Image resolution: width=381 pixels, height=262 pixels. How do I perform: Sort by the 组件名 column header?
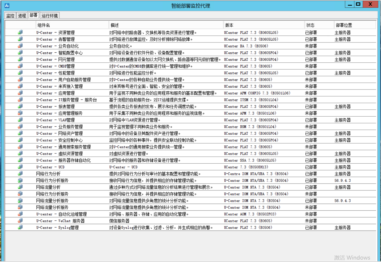(x=72, y=25)
